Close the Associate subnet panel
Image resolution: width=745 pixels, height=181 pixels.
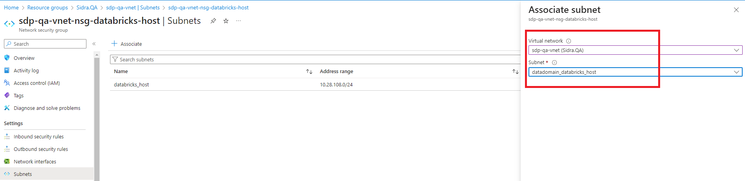(736, 10)
